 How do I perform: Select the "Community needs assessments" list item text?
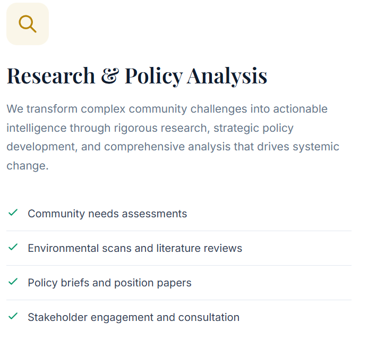click(107, 214)
